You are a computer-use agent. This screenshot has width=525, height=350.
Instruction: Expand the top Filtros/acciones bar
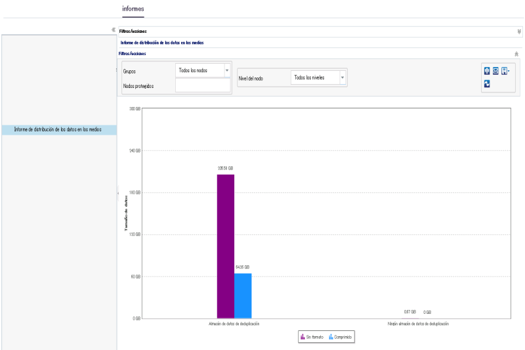(x=519, y=32)
